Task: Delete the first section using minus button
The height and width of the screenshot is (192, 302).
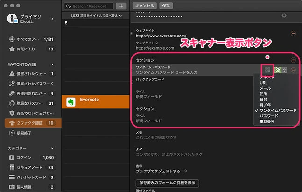Action: 293,60
